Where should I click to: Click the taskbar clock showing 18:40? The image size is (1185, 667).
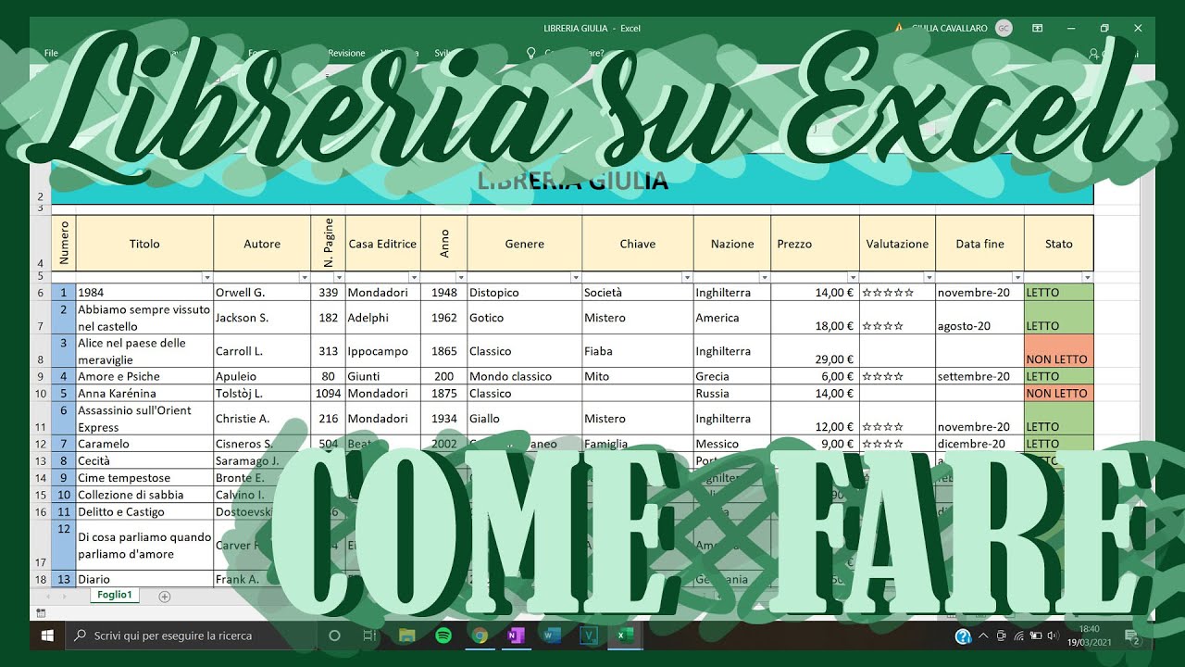(1090, 636)
